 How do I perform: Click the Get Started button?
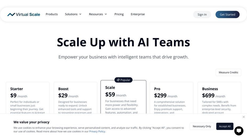click(x=228, y=14)
